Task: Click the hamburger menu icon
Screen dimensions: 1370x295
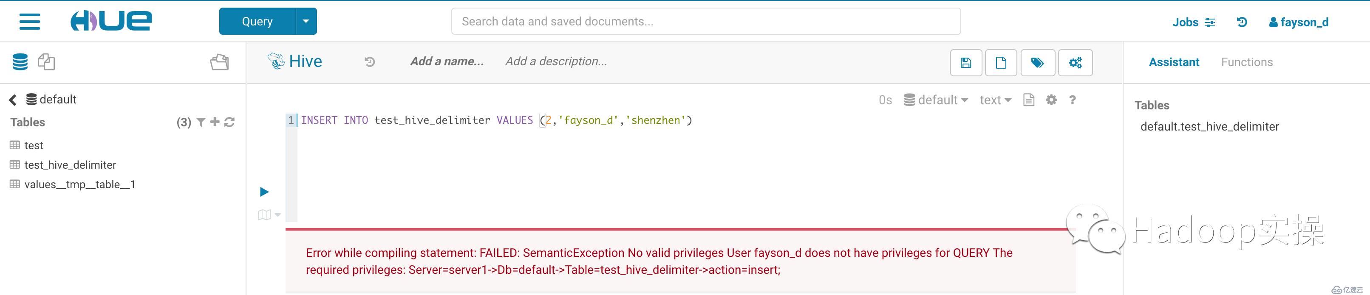Action: pos(30,22)
